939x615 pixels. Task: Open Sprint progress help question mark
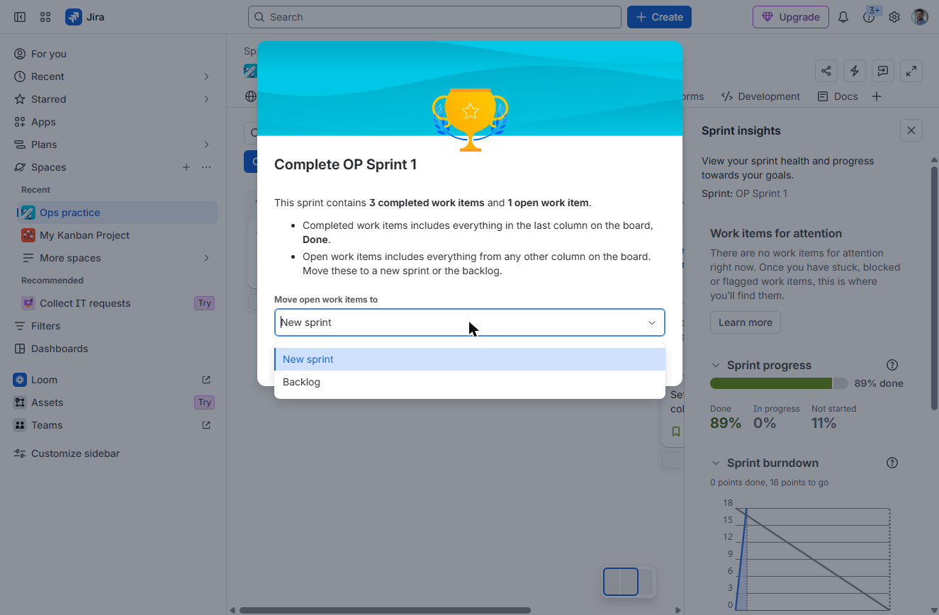892,365
